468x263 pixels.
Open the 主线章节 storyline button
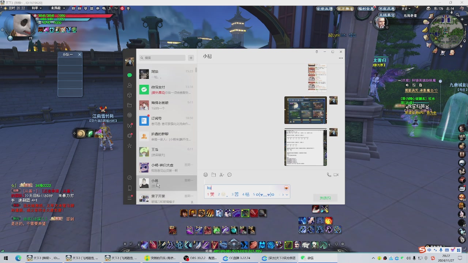(387, 15)
